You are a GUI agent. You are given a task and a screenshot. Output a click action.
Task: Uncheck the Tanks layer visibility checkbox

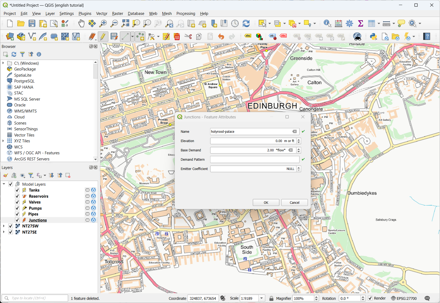[17, 190]
